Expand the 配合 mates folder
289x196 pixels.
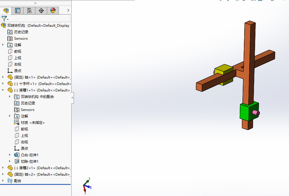pos(3,180)
